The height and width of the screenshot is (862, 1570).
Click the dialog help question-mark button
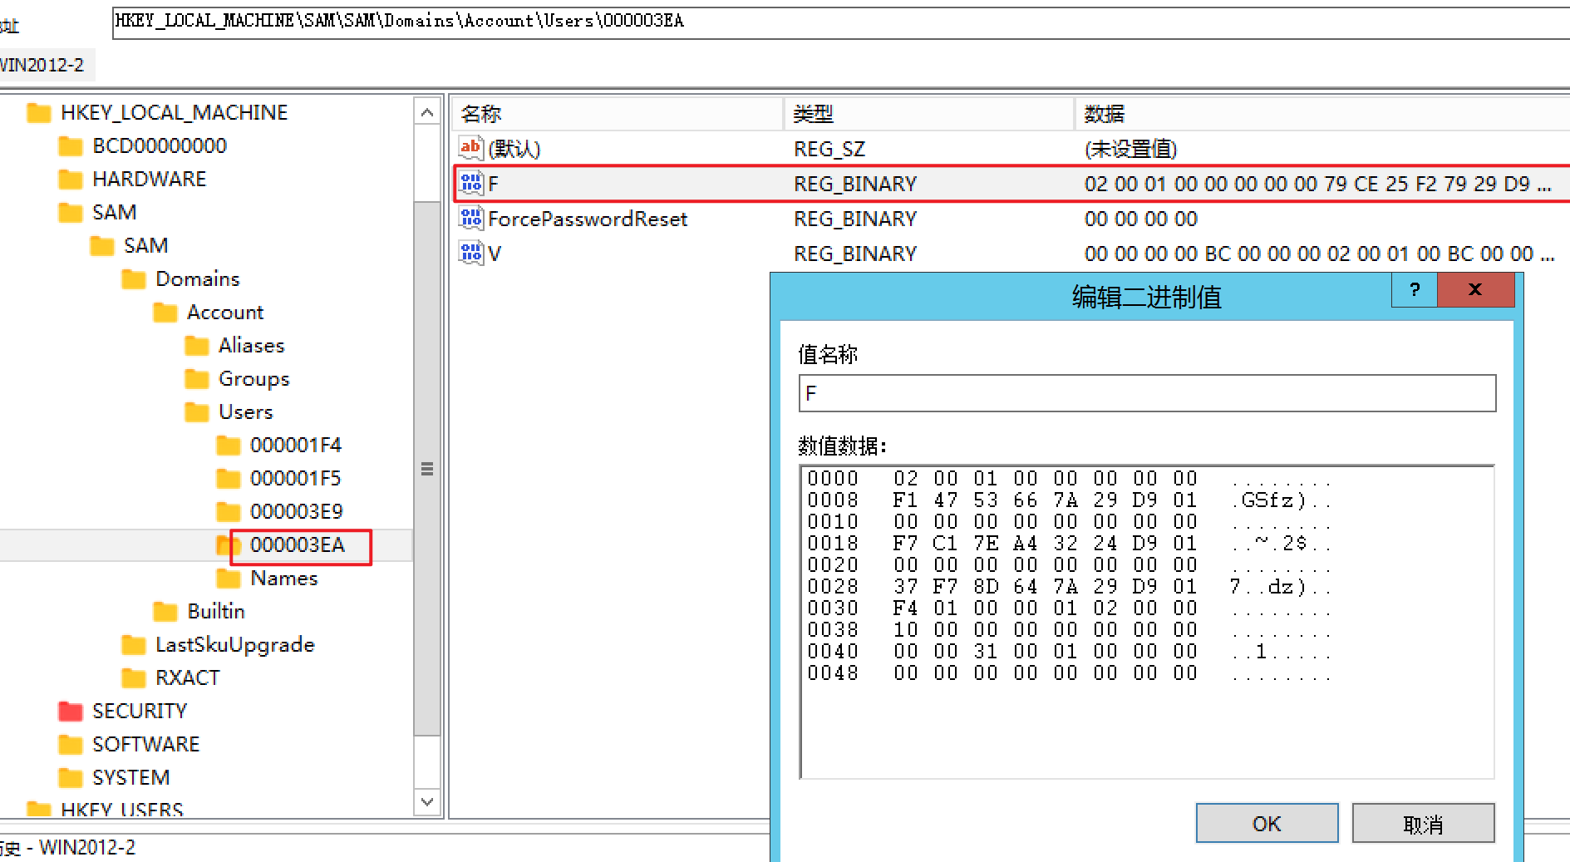click(x=1415, y=289)
